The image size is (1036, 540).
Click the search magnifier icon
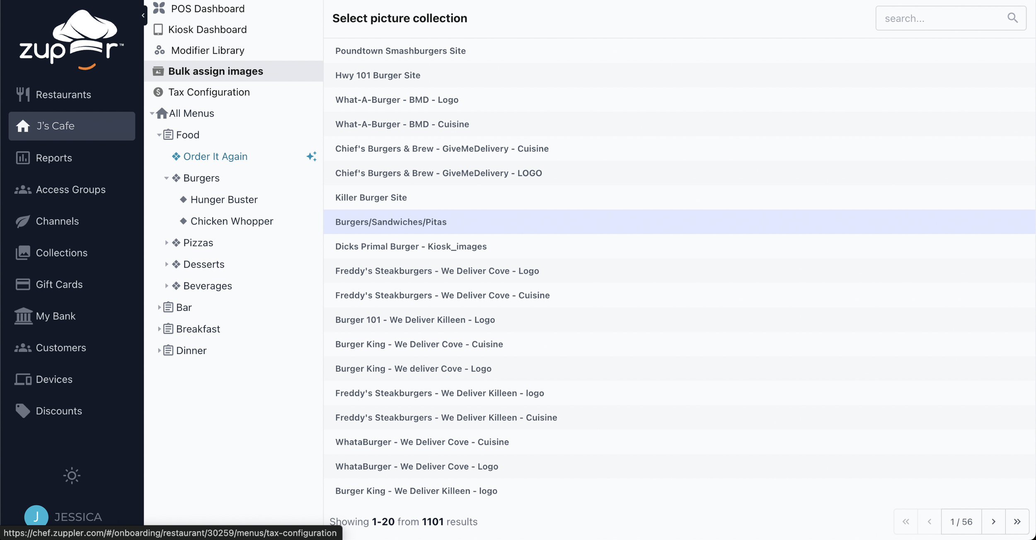point(1012,18)
